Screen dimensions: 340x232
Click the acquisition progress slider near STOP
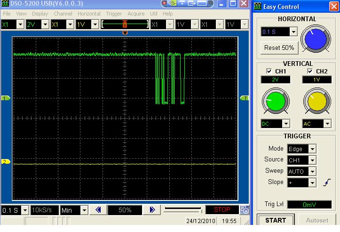(183, 209)
